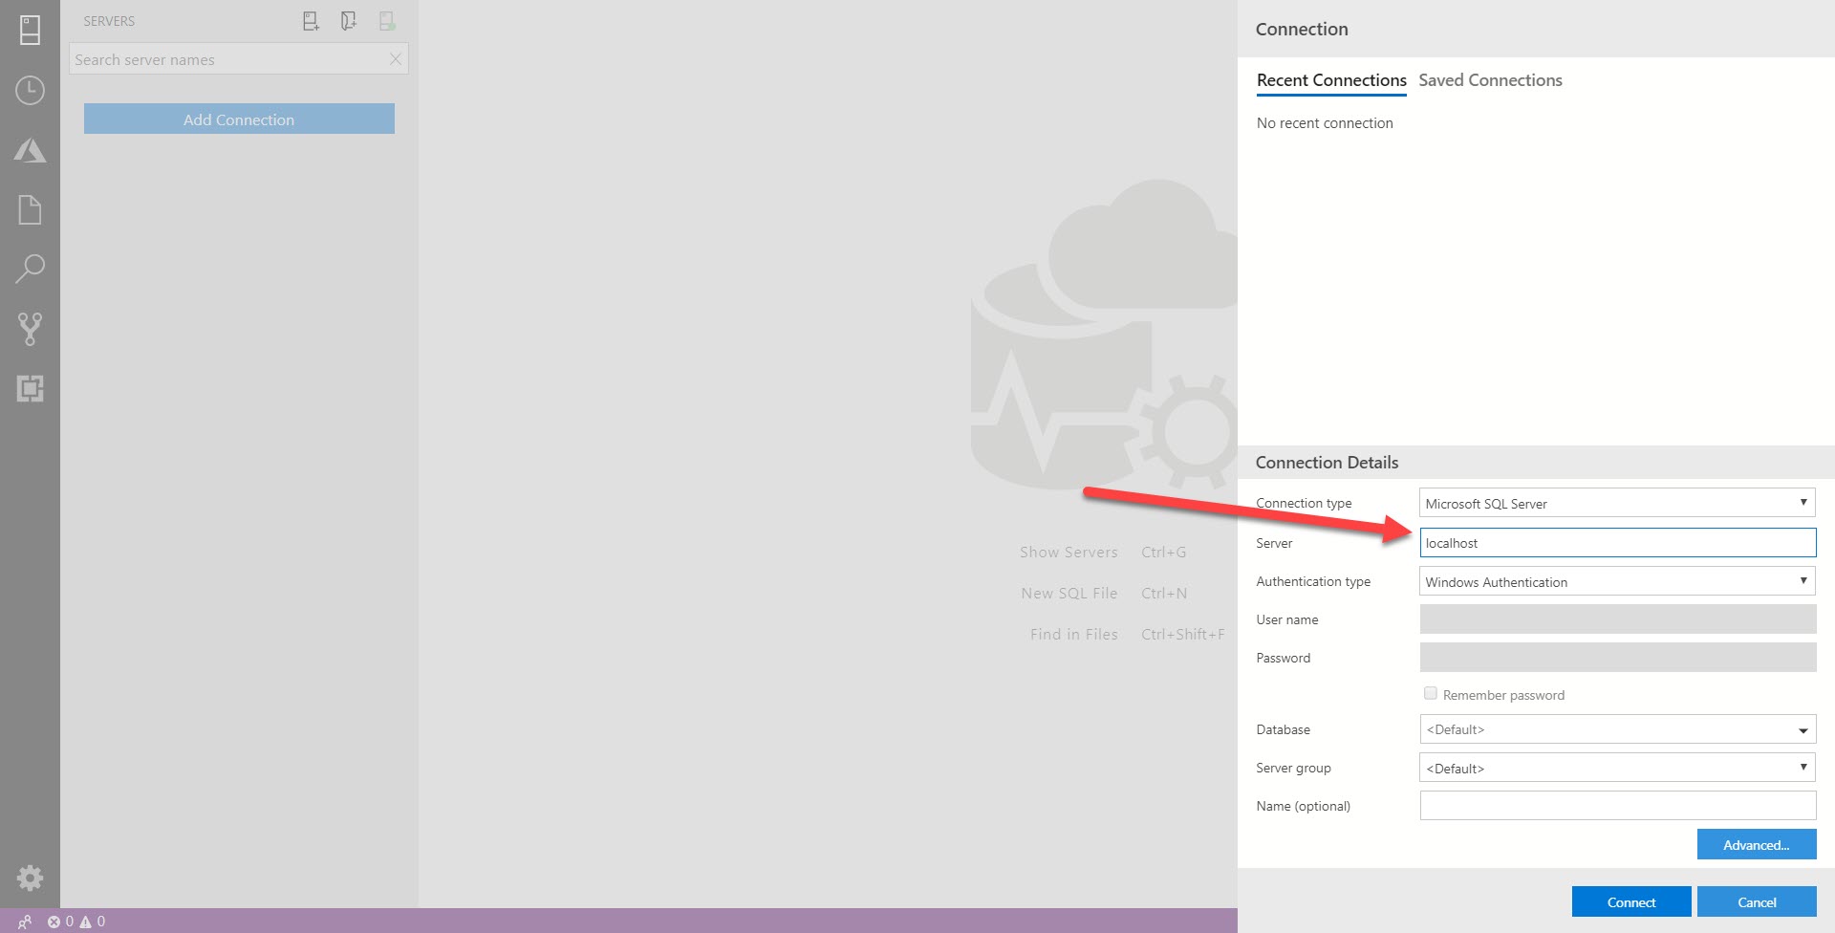Open Task History clock icon
This screenshot has height=933, width=1835.
coord(30,90)
